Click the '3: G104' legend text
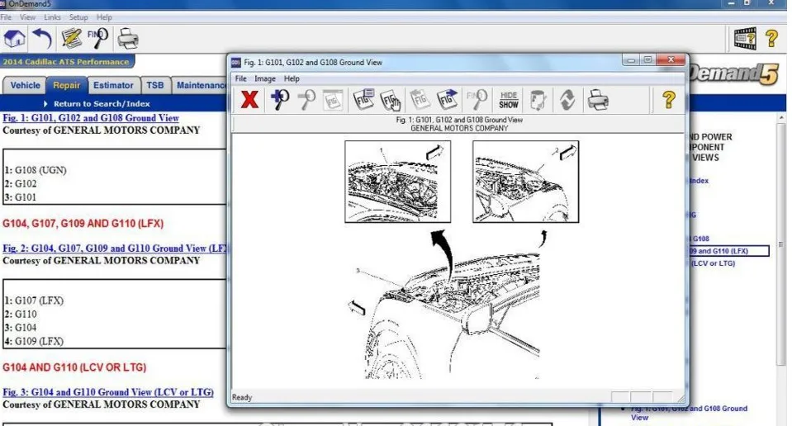The width and height of the screenshot is (792, 426). (x=21, y=328)
